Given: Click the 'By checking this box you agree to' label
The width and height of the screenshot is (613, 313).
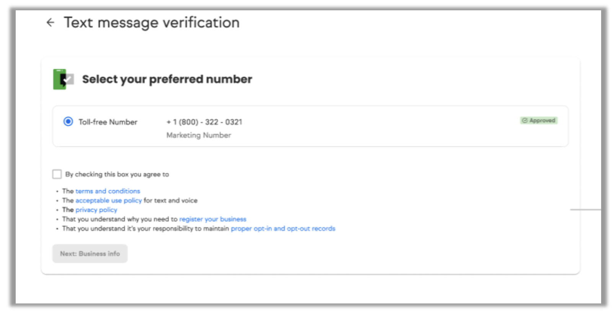Looking at the screenshot, I should point(117,174).
